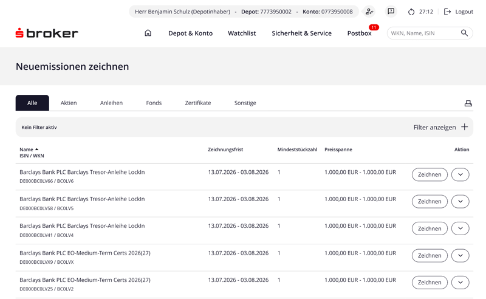This screenshot has height=299, width=486.
Task: Open the Postbox menu
Action: [x=359, y=33]
